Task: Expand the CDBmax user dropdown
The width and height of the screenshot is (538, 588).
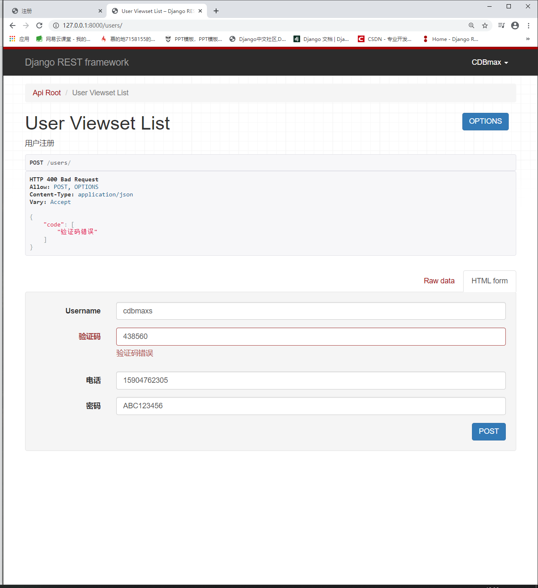Action: click(490, 62)
